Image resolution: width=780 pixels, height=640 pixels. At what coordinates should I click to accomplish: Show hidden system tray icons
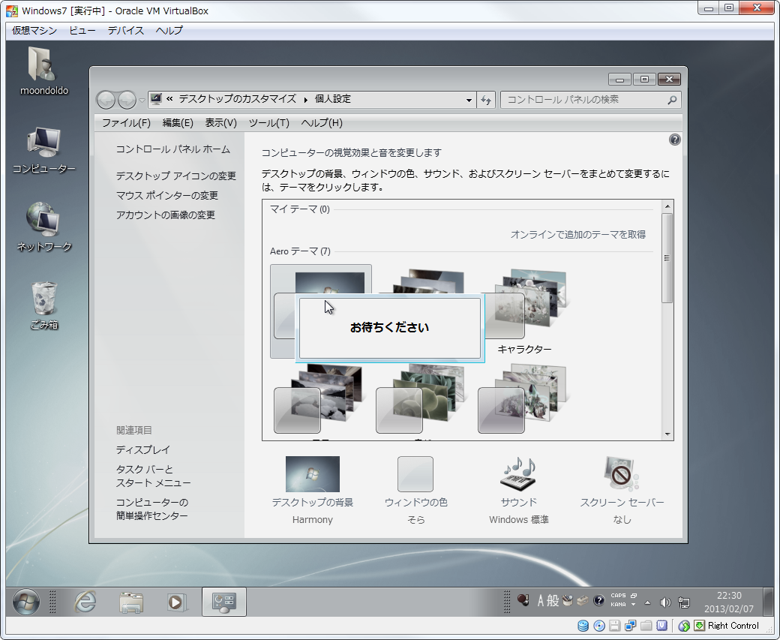[647, 602]
